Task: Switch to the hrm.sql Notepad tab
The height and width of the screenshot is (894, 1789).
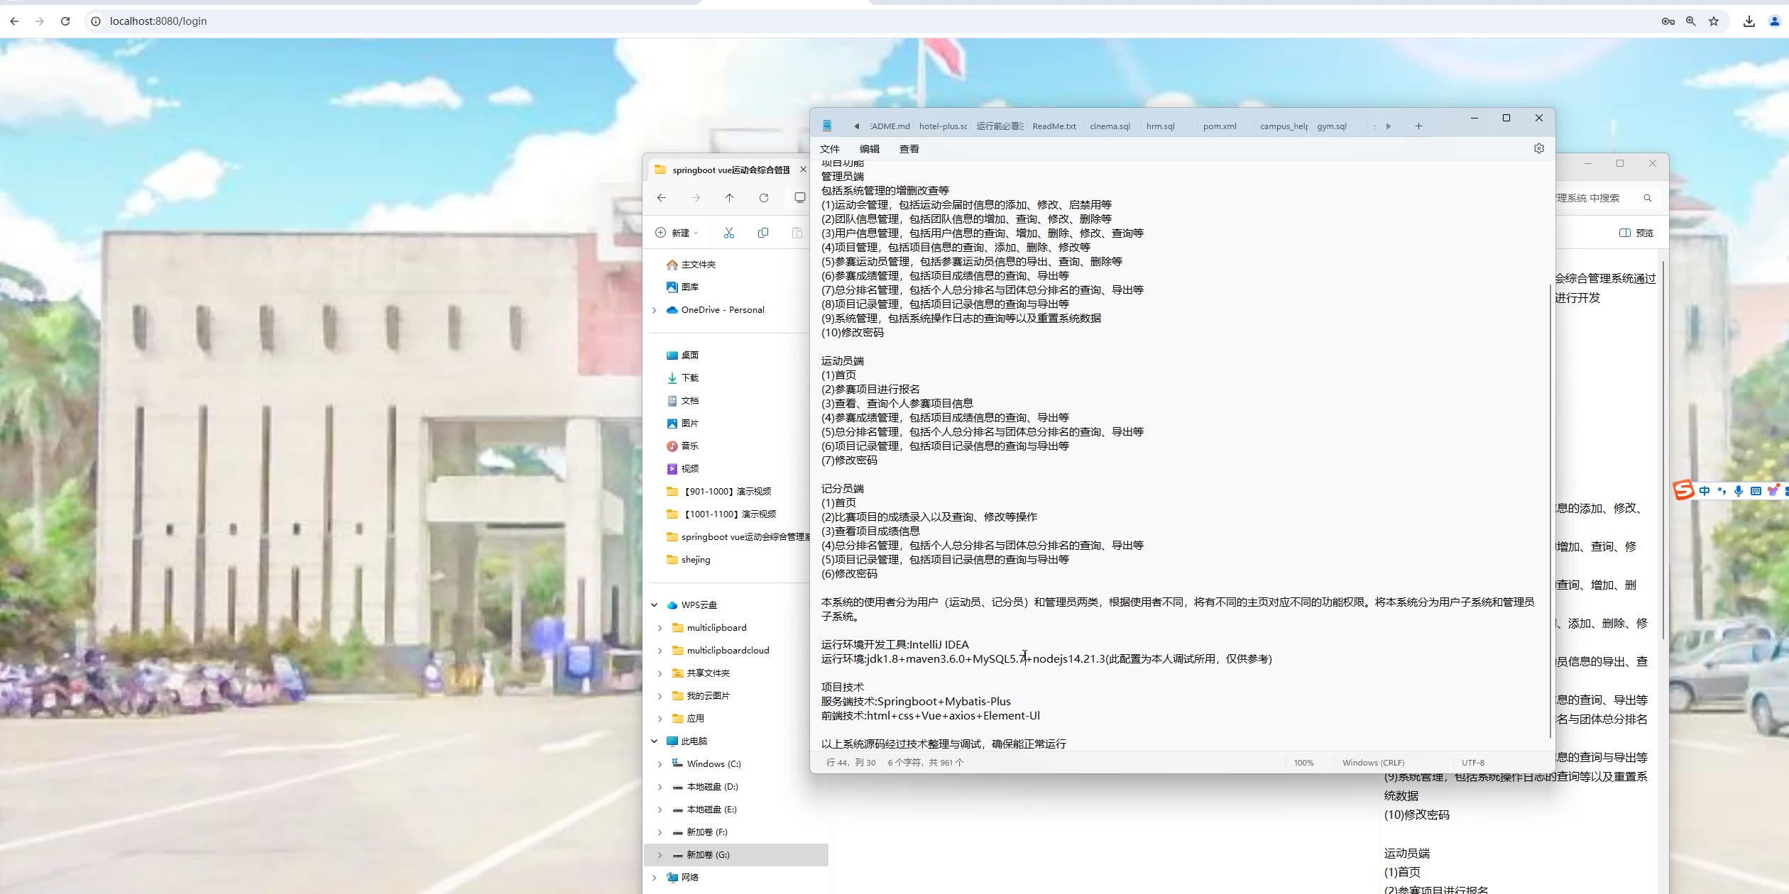Action: pos(1161,126)
